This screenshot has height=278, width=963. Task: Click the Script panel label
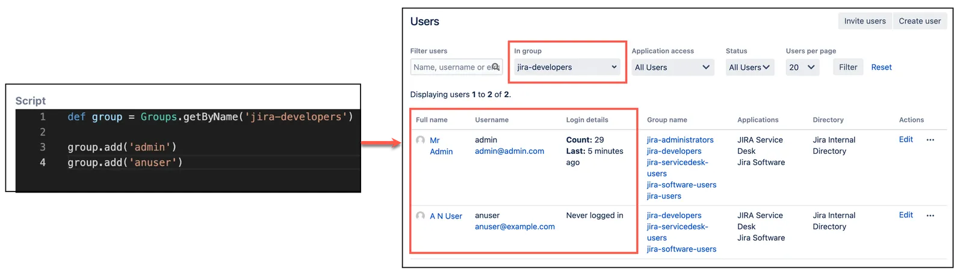(30, 101)
